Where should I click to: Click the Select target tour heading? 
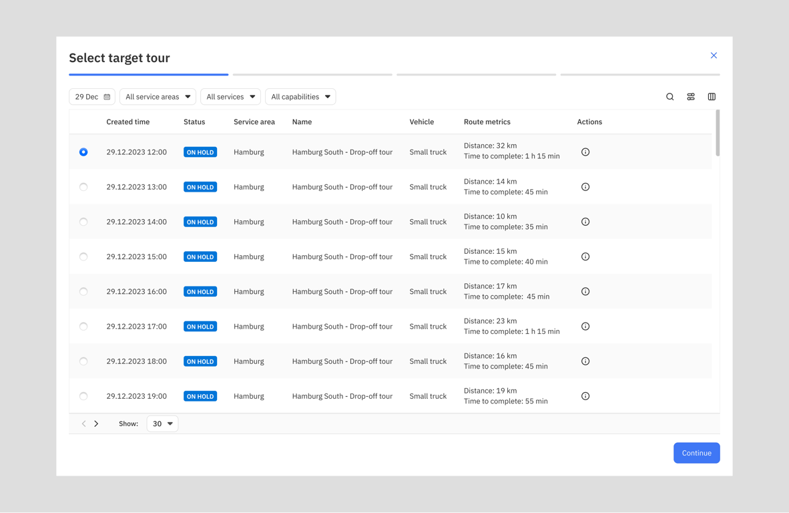point(119,58)
